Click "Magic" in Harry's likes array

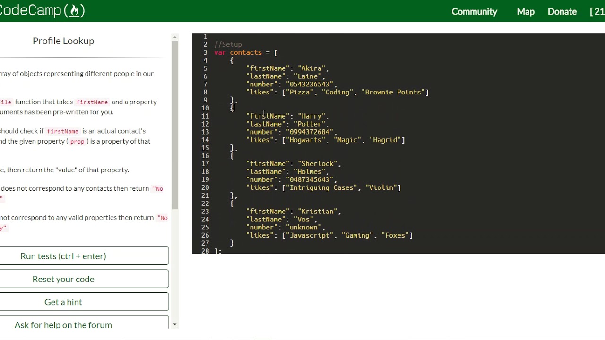point(347,140)
